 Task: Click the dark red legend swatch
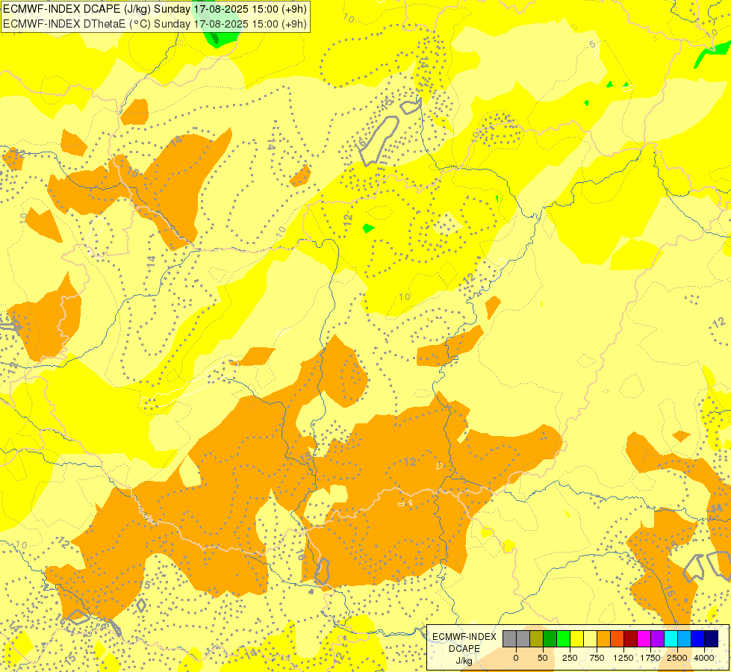click(631, 639)
